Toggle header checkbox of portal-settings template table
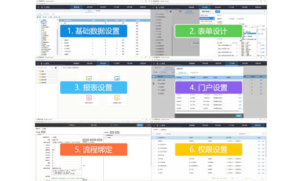Viewport: 295px width, 181px height. pos(153,77)
